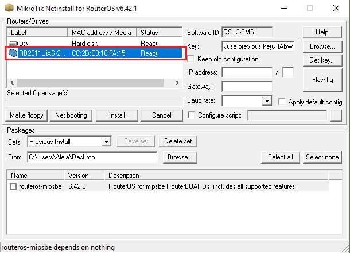Screen dimensions: 350x253
Task: Minimize the Netinstall window
Action: (284, 8)
